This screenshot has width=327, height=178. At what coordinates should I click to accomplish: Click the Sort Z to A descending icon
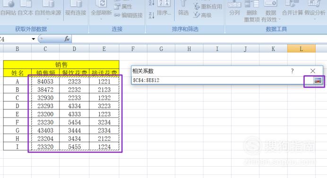(x=151, y=15)
